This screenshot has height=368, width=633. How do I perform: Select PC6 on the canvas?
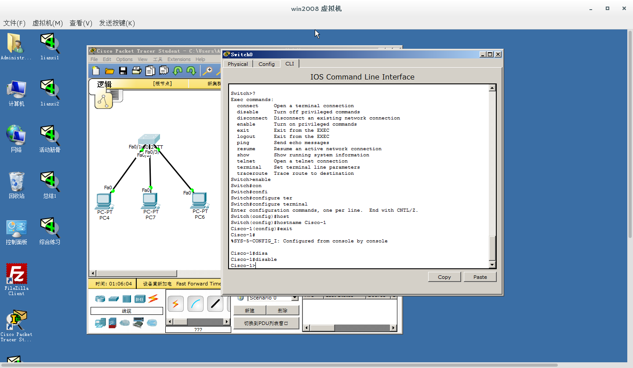click(x=200, y=201)
